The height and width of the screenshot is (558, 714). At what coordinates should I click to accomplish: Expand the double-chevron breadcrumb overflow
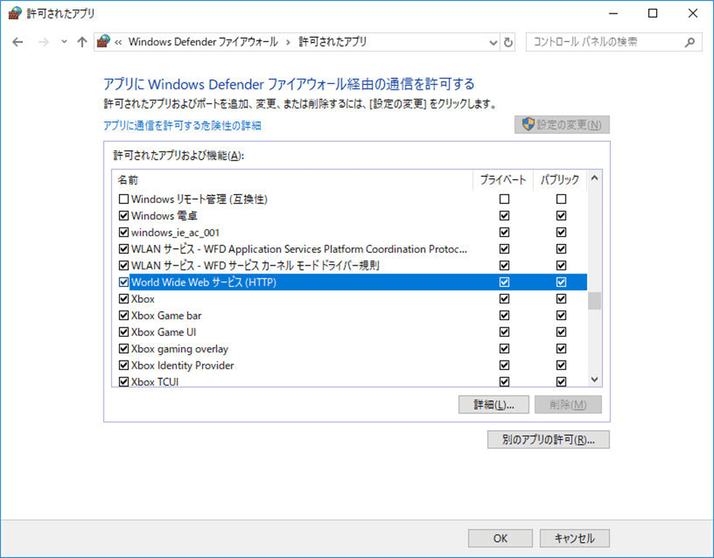coord(118,42)
